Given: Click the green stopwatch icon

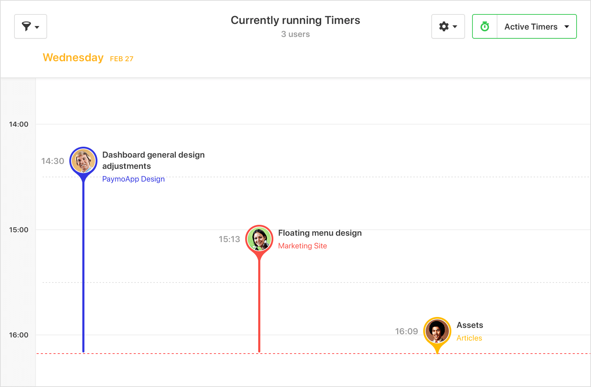Looking at the screenshot, I should click(484, 26).
